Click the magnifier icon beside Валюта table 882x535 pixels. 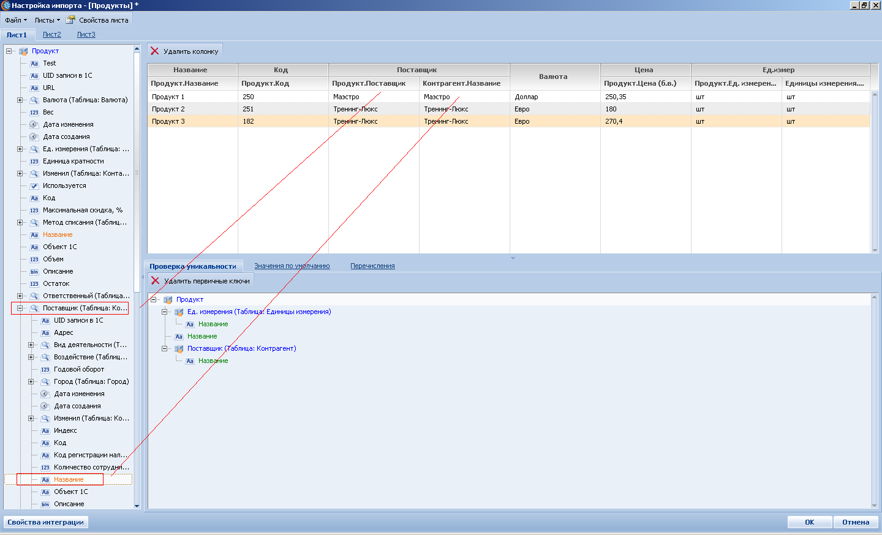click(x=34, y=100)
